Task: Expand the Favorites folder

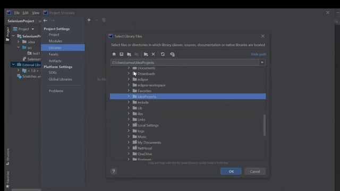Action: coord(129,91)
